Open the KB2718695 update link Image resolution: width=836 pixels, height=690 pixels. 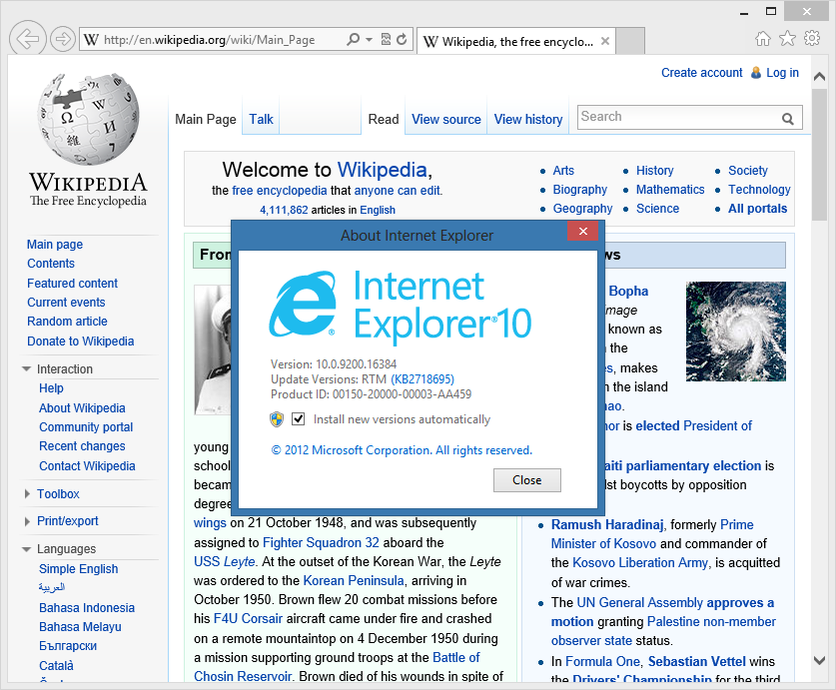[422, 379]
